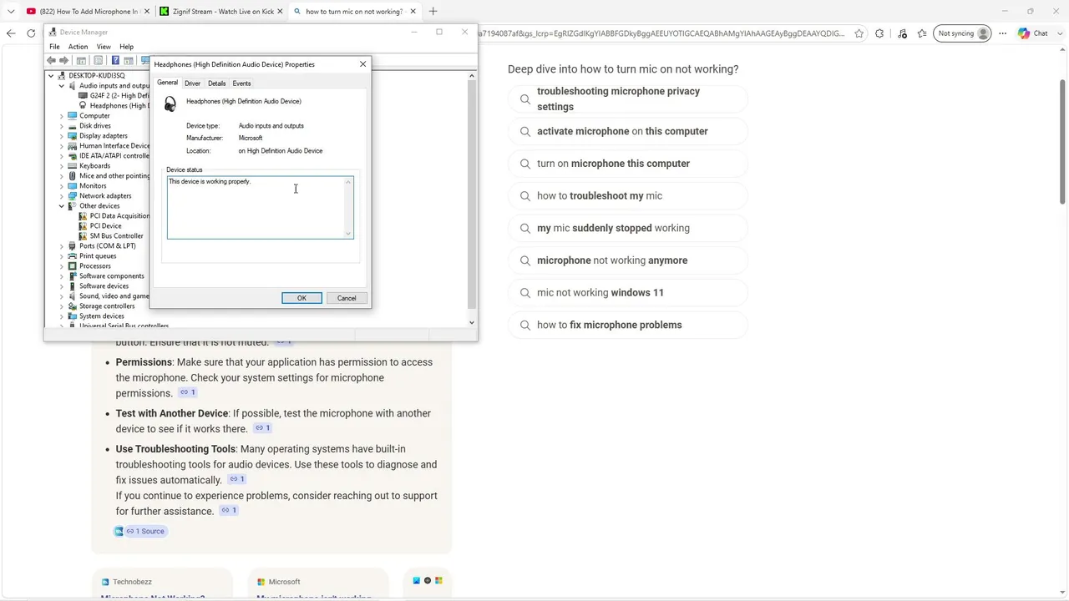
Task: Select Software components in device tree
Action: click(x=112, y=276)
